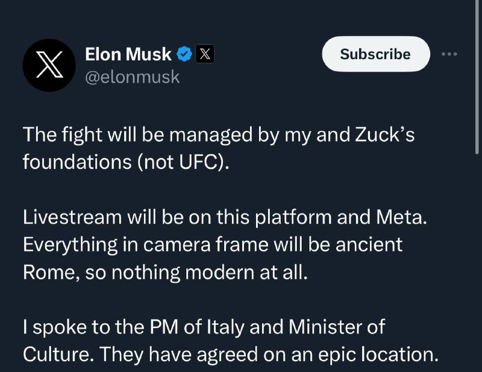The height and width of the screenshot is (372, 482).
Task: Click the blue verified checkmark badge
Action: [x=184, y=54]
